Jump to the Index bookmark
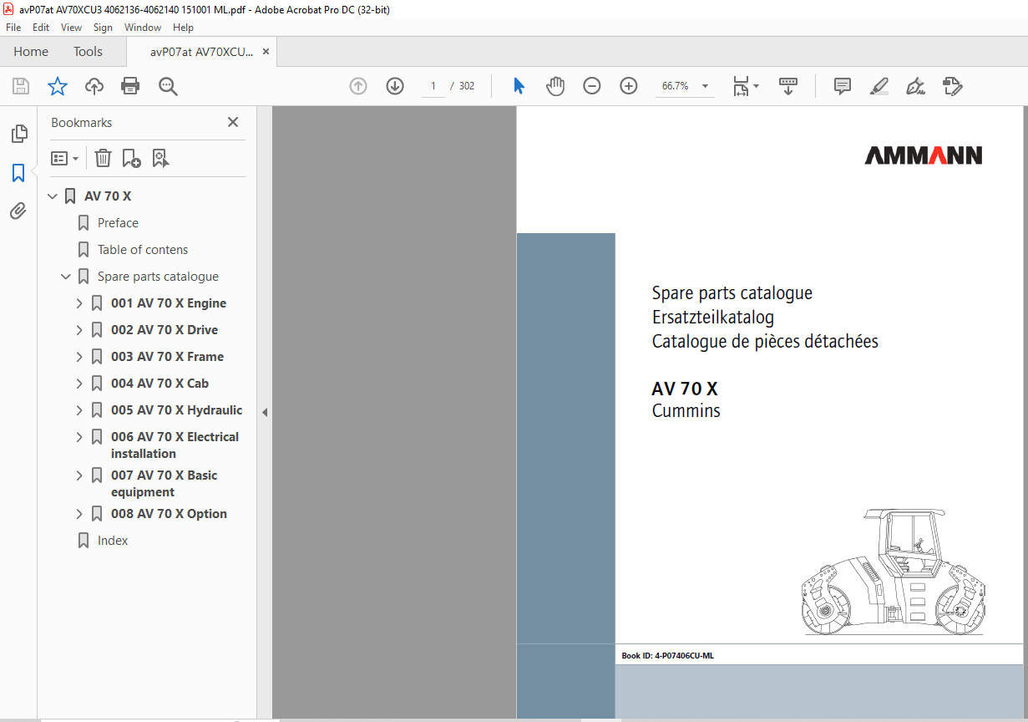The image size is (1028, 722). coord(113,541)
